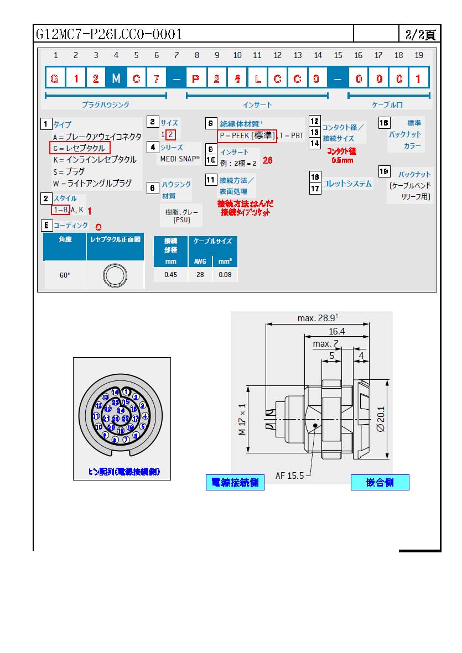The height and width of the screenshot is (653, 462).
Task: Click the スタイル heading
Action: [65, 198]
